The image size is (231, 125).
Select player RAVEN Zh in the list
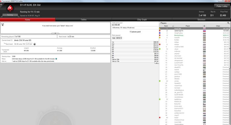pyautogui.click(x=194, y=102)
